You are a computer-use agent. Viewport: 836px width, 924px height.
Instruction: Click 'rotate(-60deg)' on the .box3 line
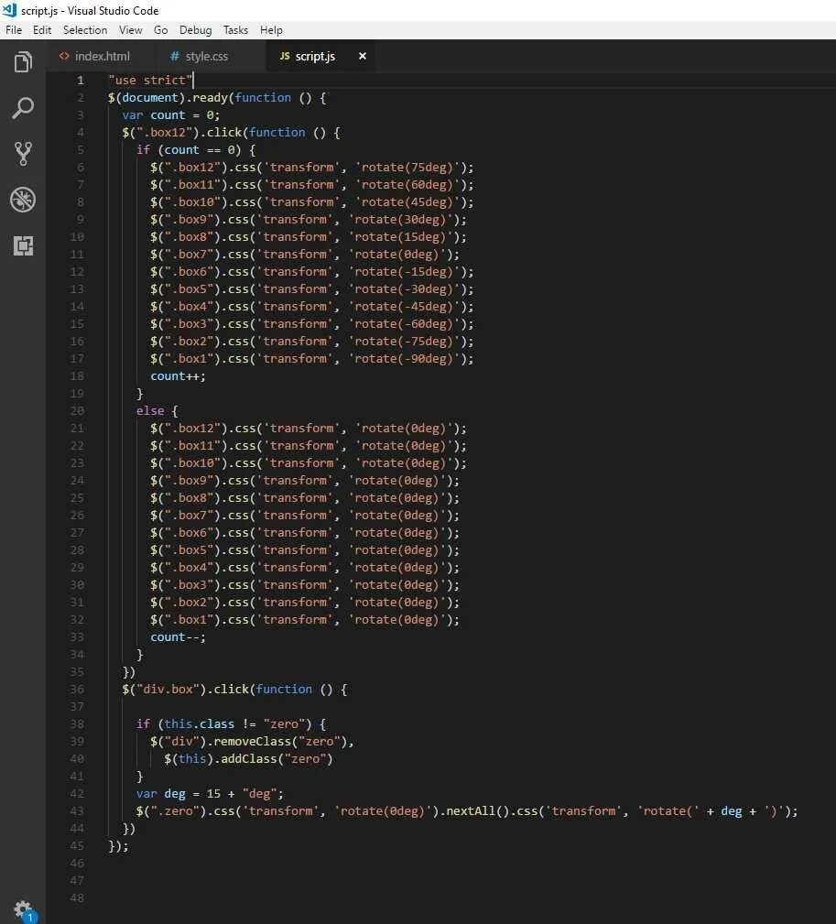point(404,323)
